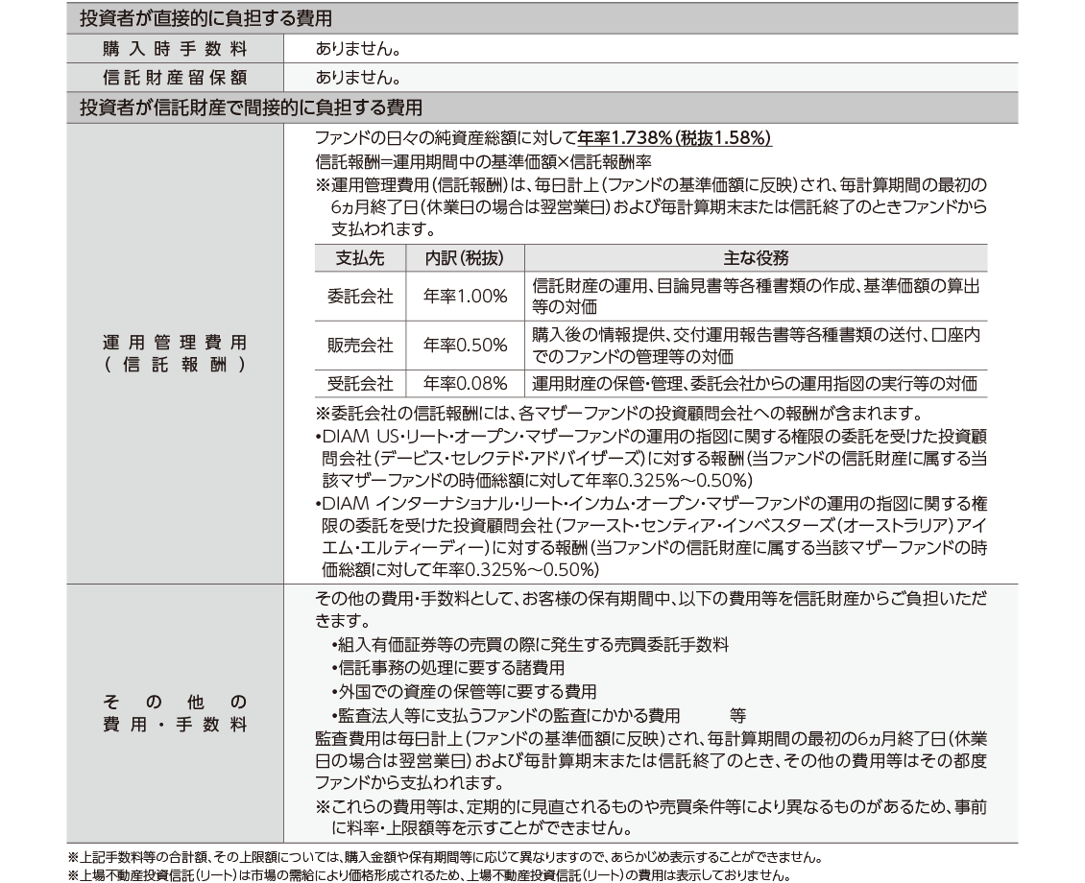This screenshot has height=883, width=1085.
Task: Click the 内訳(税抜) column header
Action: pos(465,258)
